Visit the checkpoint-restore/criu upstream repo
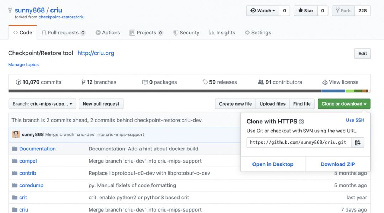This screenshot has width=384, height=213. pos(62,17)
